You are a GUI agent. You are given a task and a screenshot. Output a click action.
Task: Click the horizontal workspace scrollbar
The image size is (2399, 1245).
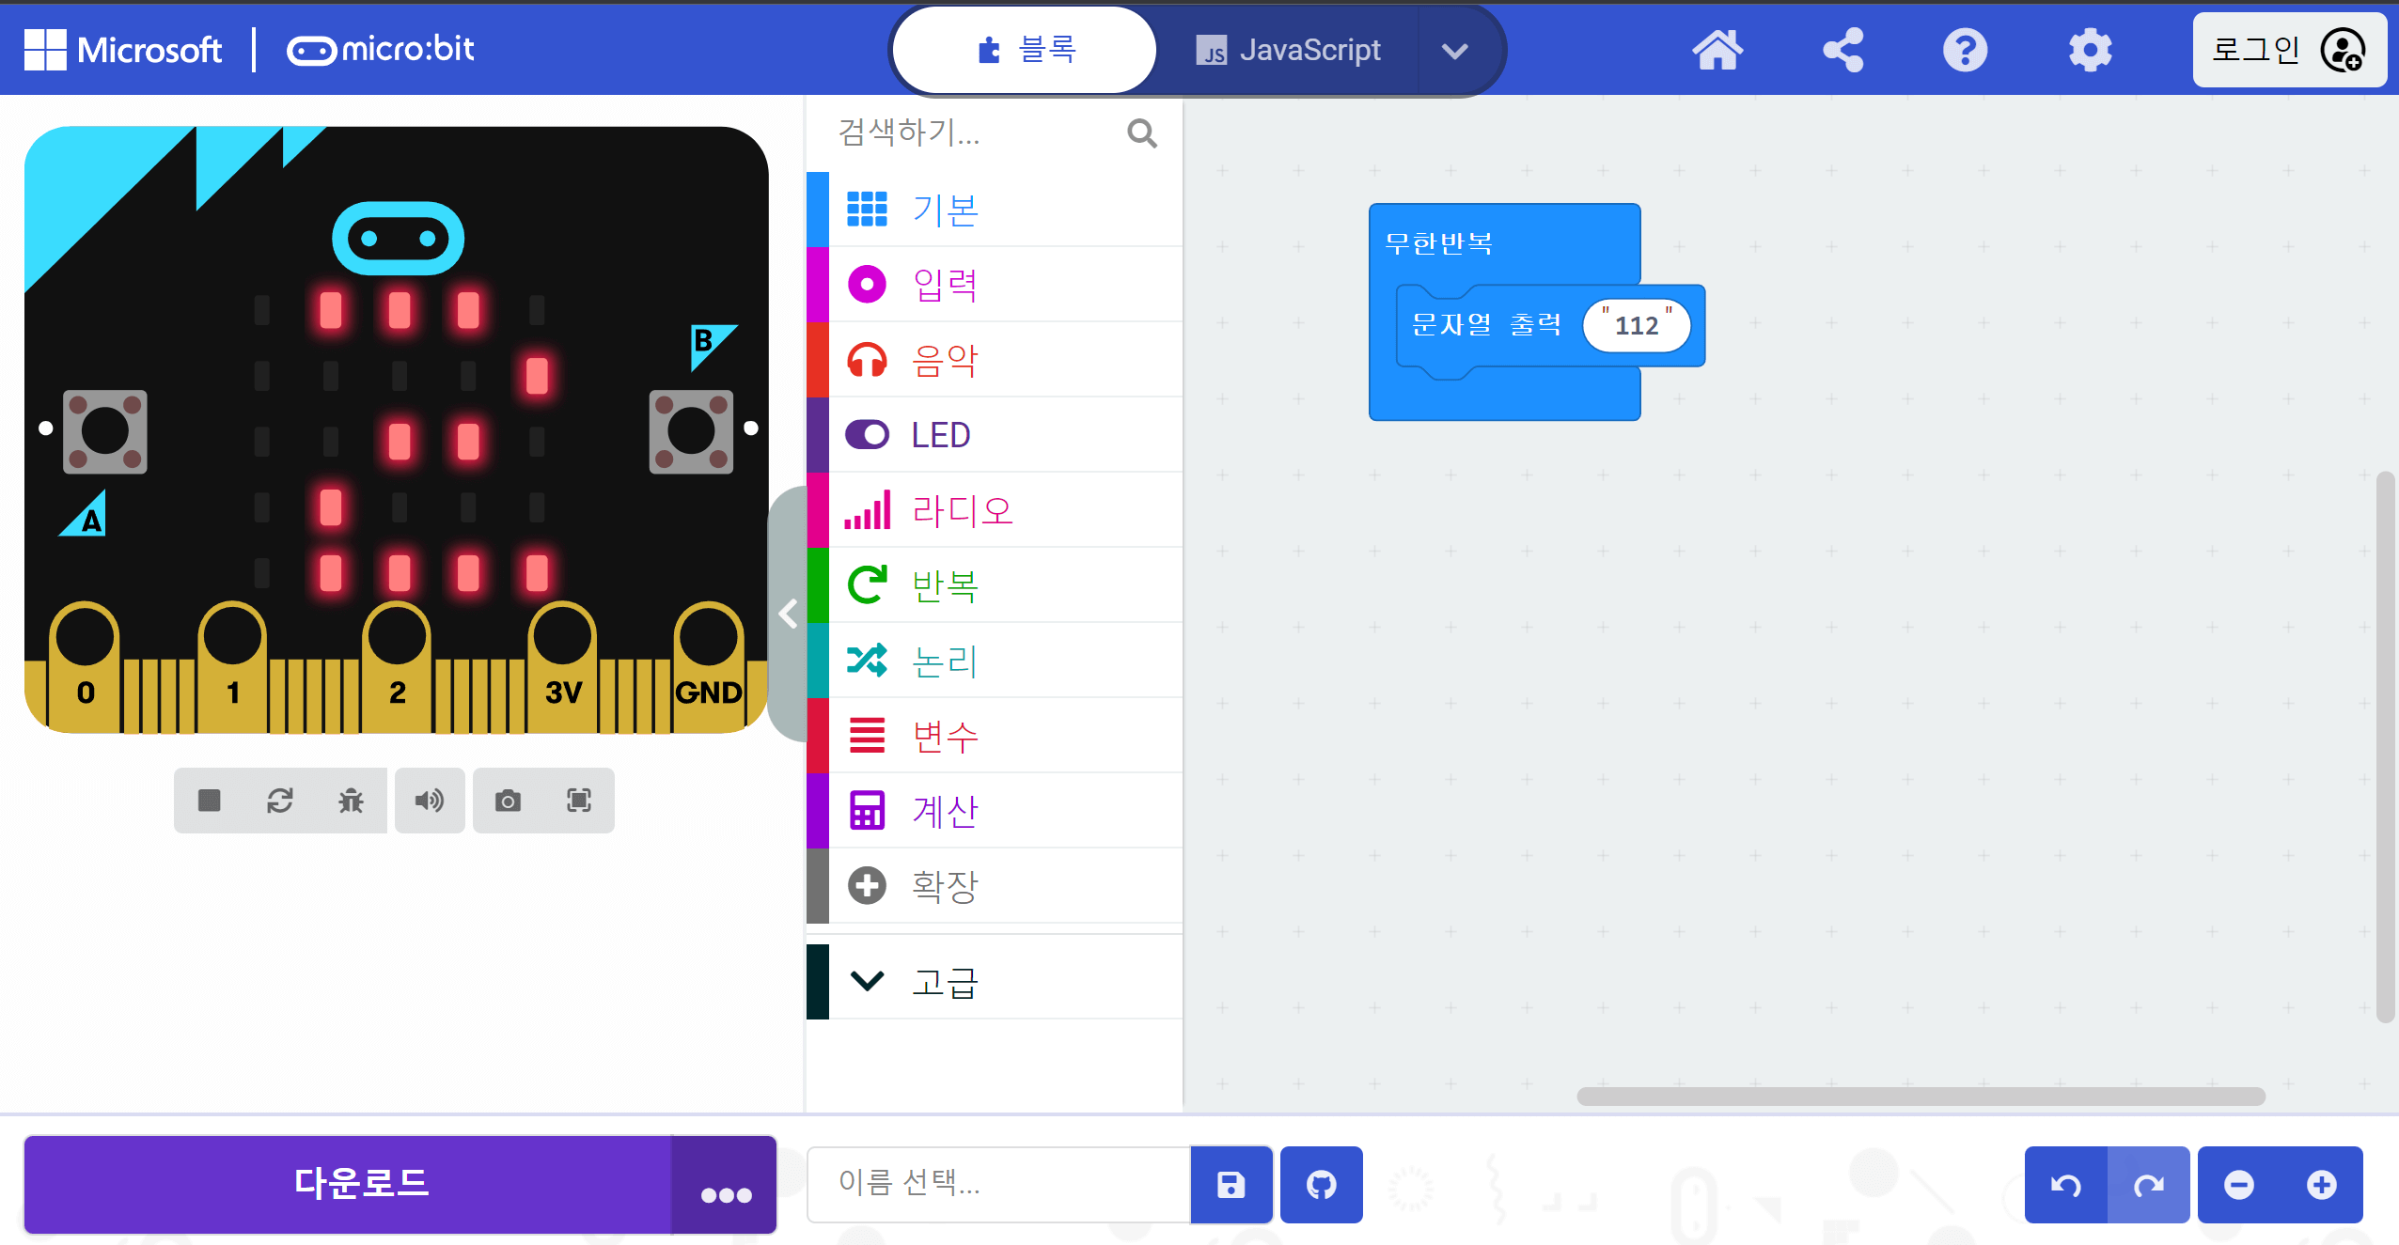pos(1921,1097)
